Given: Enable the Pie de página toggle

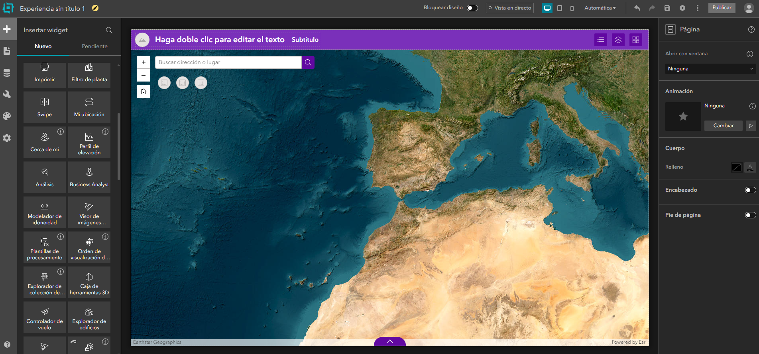Looking at the screenshot, I should pyautogui.click(x=750, y=215).
